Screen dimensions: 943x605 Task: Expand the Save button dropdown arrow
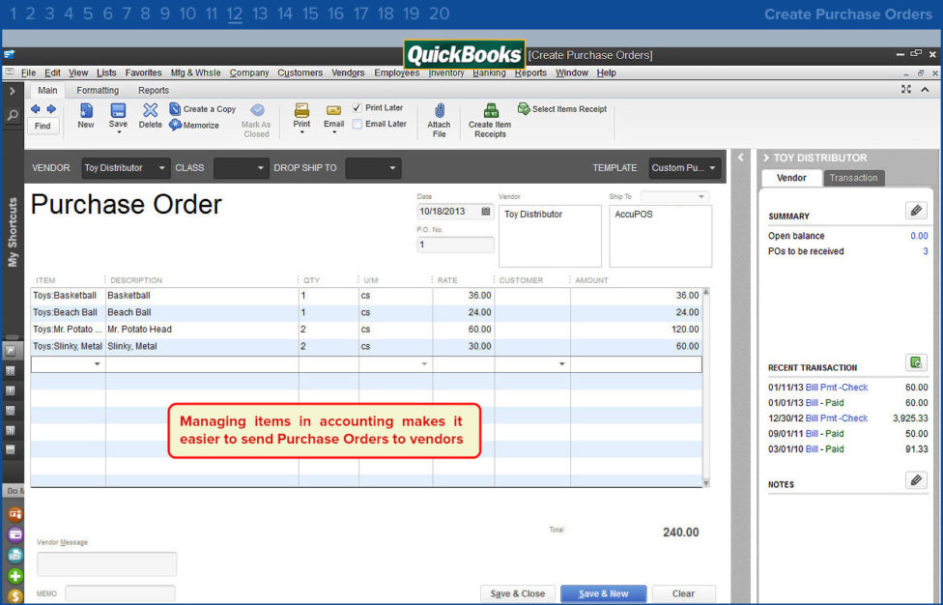119,132
